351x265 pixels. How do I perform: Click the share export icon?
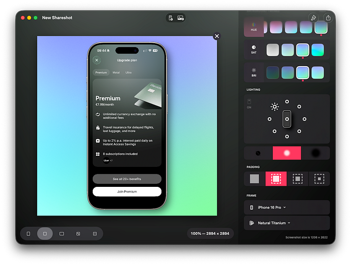[x=328, y=18]
